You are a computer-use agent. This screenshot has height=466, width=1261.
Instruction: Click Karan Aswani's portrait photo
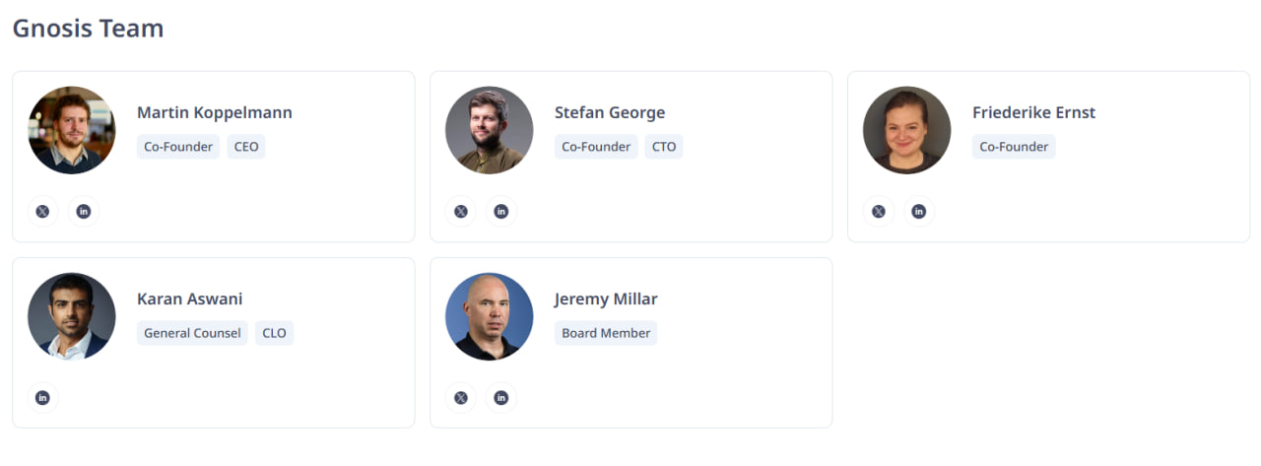[x=72, y=316]
